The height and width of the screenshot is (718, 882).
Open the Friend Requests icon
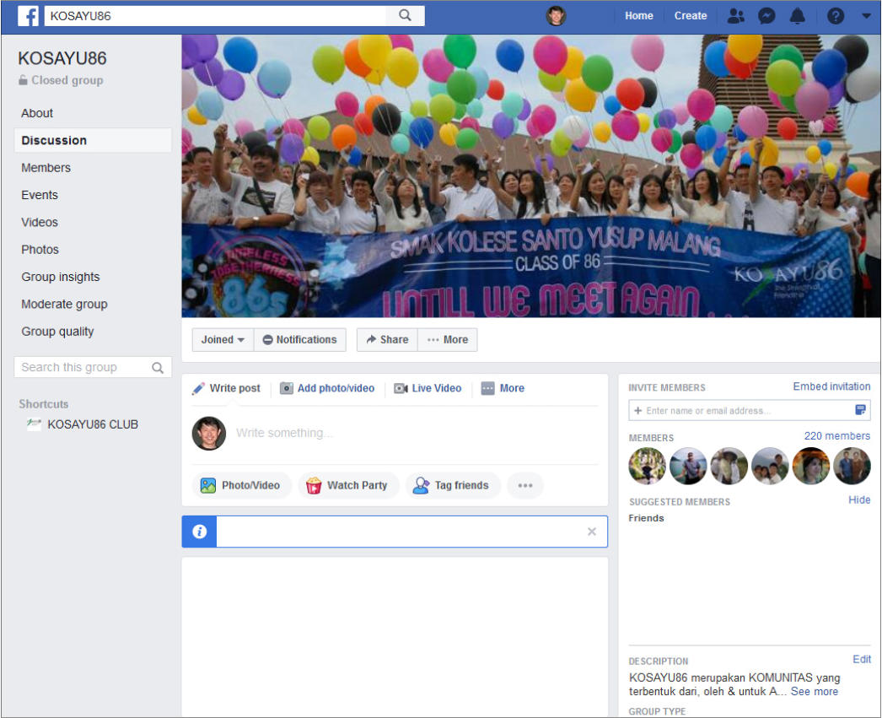point(736,16)
